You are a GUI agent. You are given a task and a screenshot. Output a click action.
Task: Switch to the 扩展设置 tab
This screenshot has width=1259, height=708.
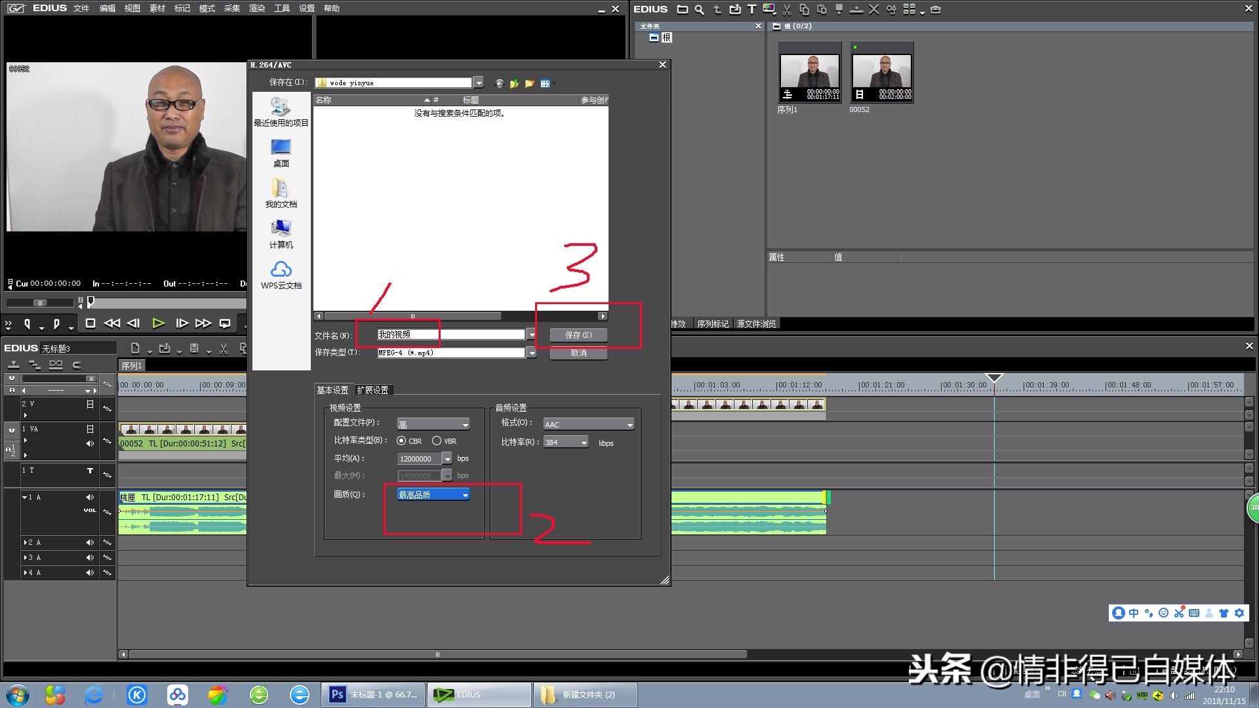tap(372, 390)
